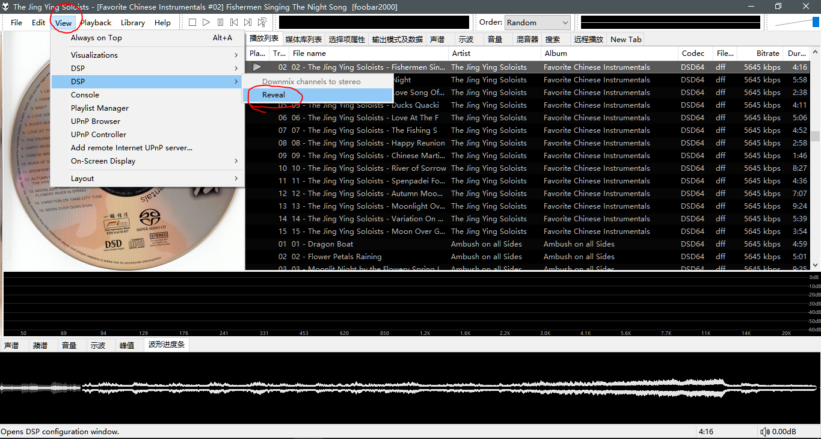This screenshot has width=821, height=439.
Task: Click the Stop playback button
Action: click(192, 22)
